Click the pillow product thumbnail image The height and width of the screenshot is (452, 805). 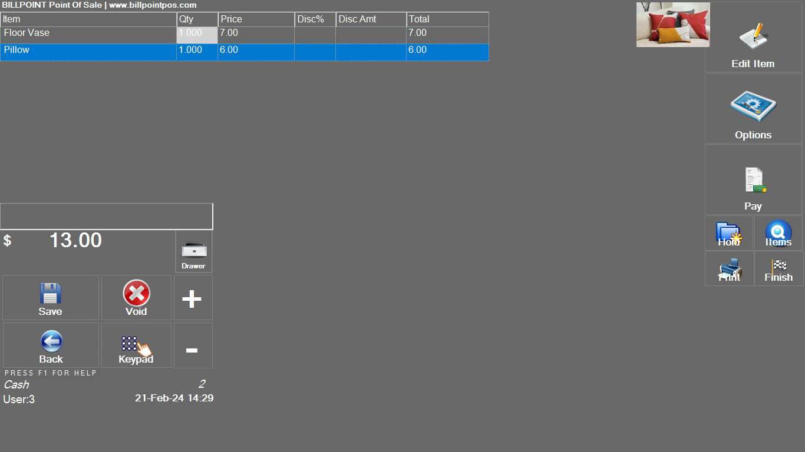tap(672, 25)
